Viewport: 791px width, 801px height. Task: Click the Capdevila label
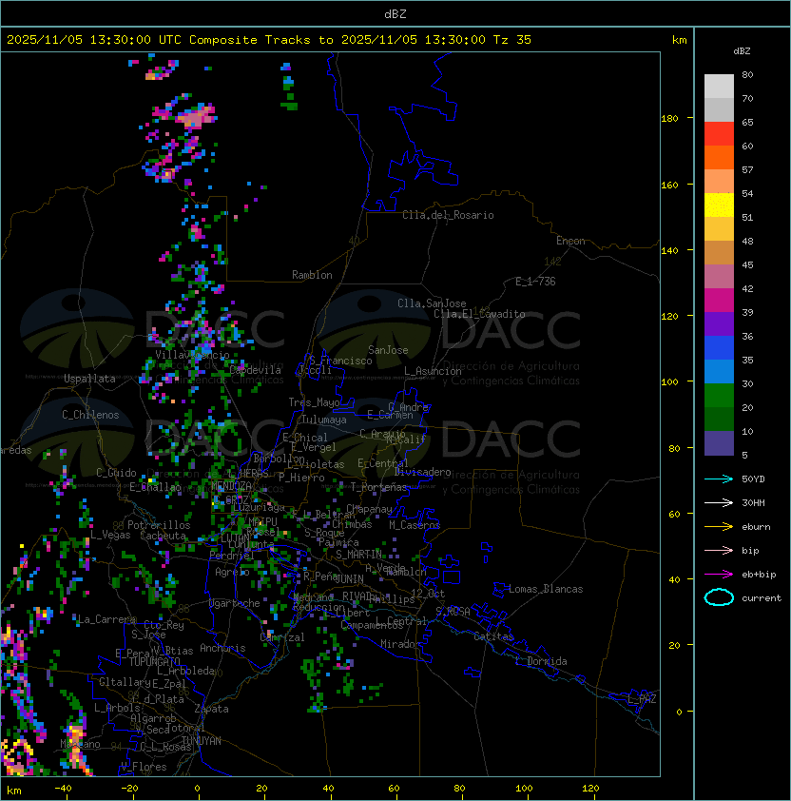coord(256,370)
